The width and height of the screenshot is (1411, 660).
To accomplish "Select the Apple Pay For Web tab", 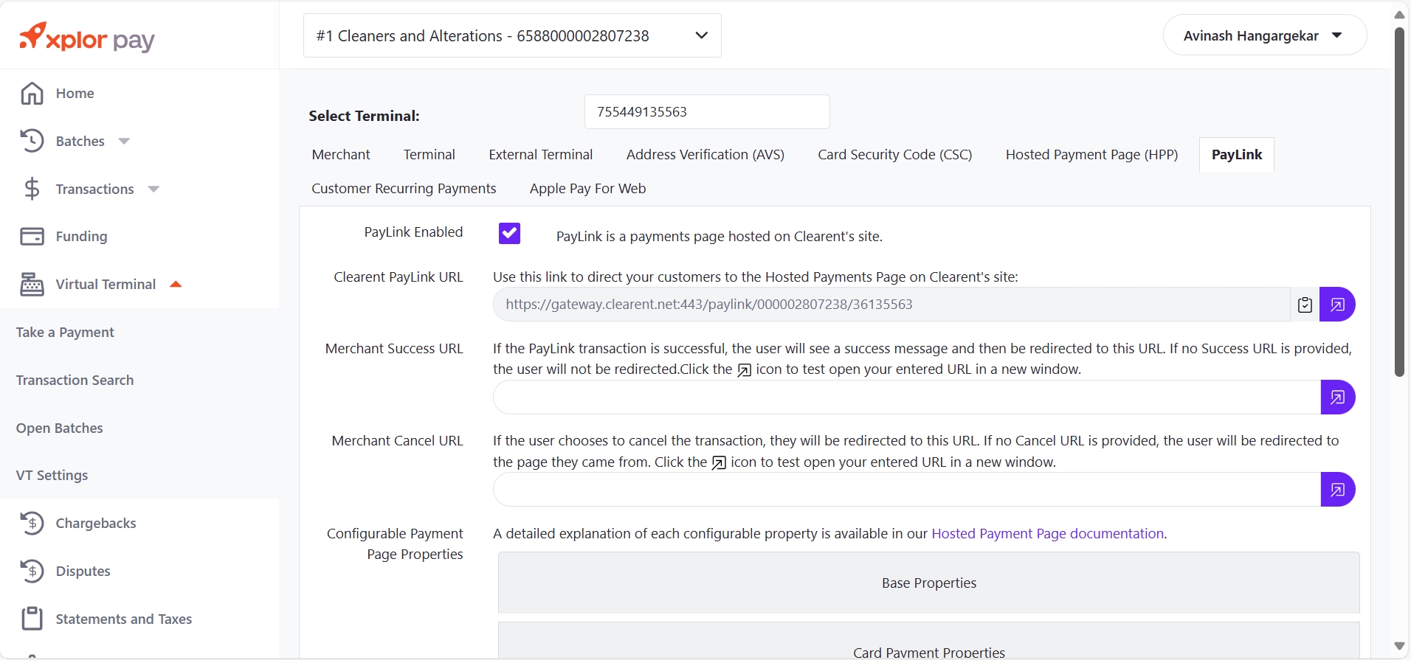I will click(587, 189).
